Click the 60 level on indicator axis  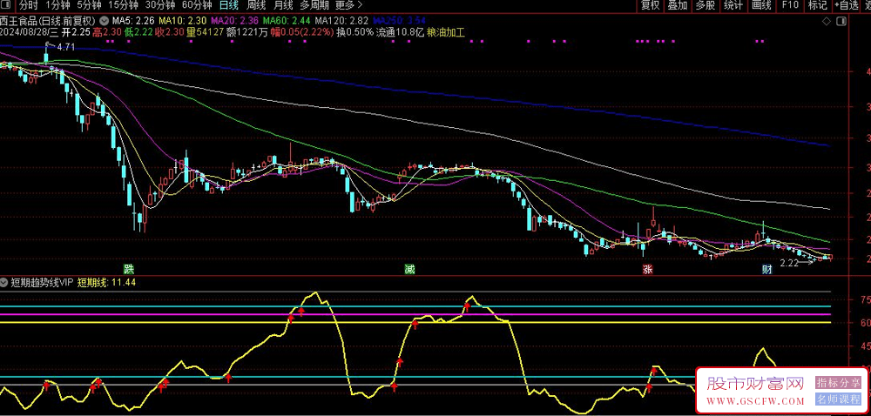(x=865, y=322)
